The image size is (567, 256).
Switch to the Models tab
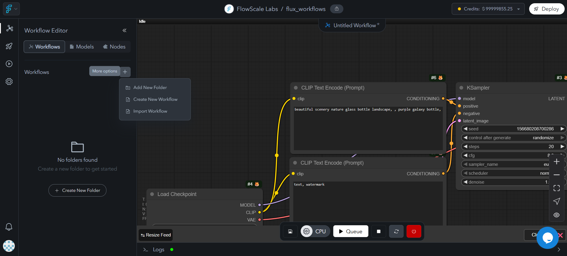[x=82, y=47]
